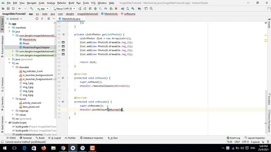Collapse the app module node

pos(6,24)
